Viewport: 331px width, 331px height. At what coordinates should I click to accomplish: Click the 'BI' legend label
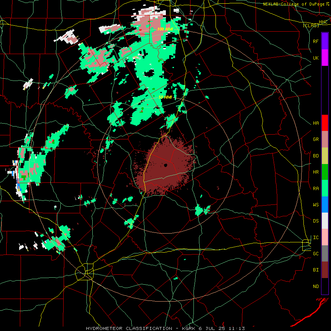[x=316, y=270]
